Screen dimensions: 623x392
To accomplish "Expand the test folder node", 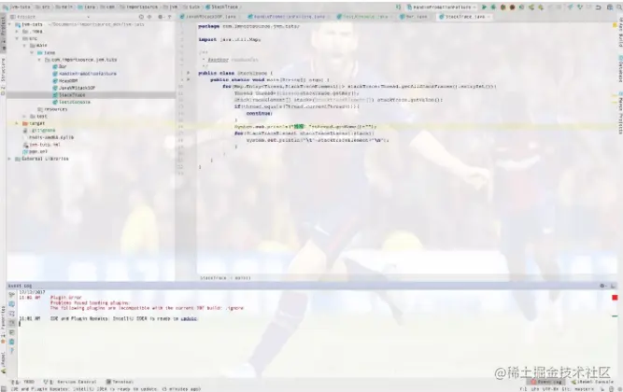I will 24,117.
